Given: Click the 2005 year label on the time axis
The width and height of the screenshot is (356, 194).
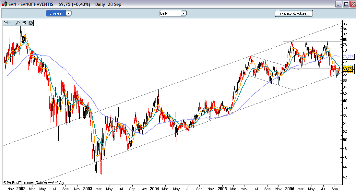Looking at the screenshot, I should (222, 189).
